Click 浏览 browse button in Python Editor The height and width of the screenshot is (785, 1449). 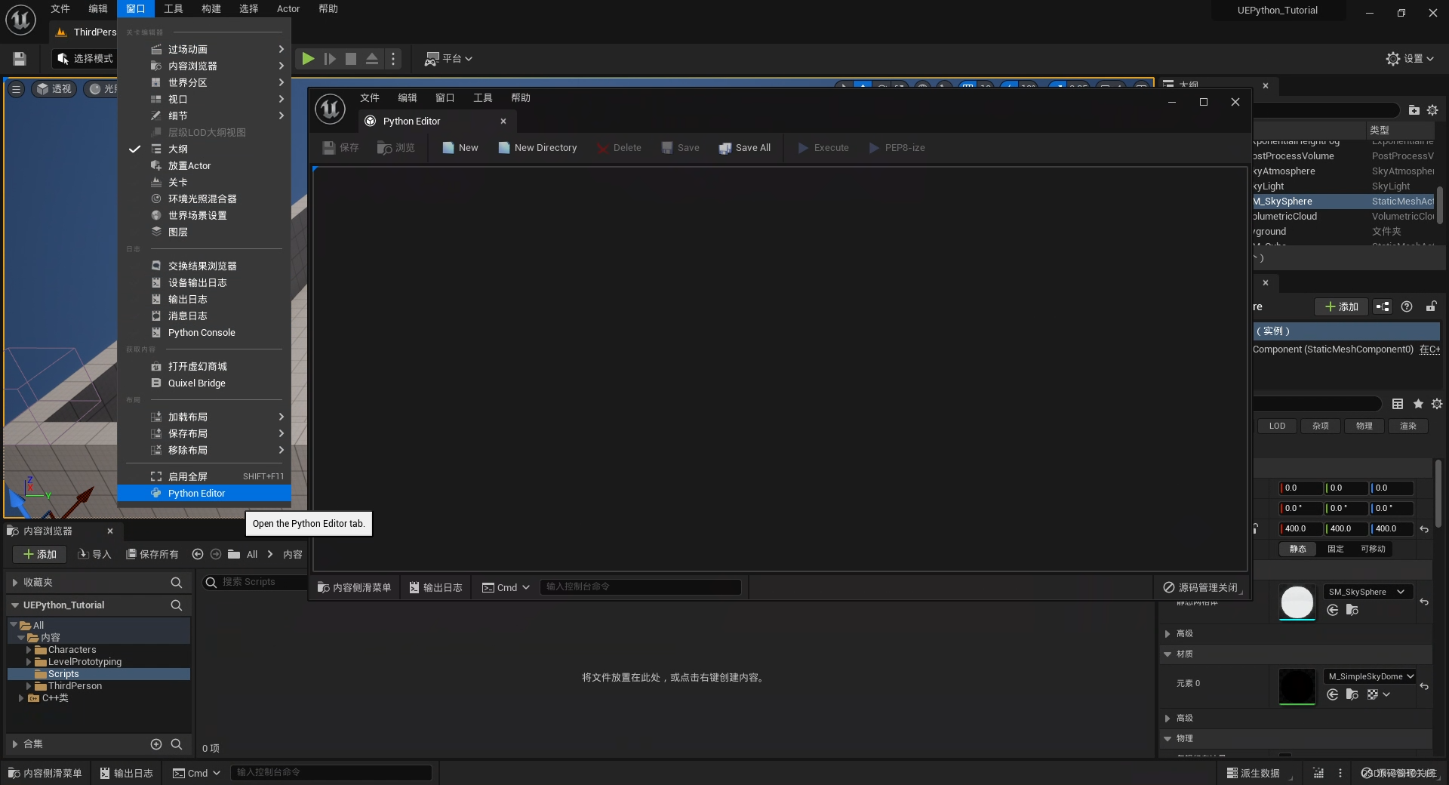[396, 148]
